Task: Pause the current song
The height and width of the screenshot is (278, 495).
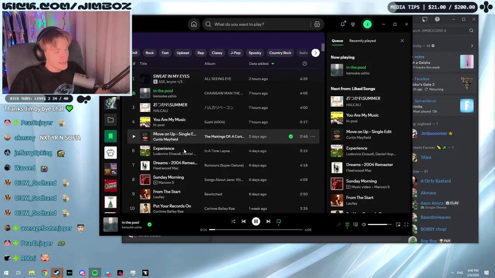Action: coord(256,221)
